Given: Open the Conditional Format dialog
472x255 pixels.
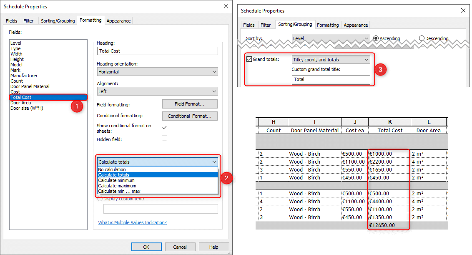Looking at the screenshot, I should (x=190, y=116).
